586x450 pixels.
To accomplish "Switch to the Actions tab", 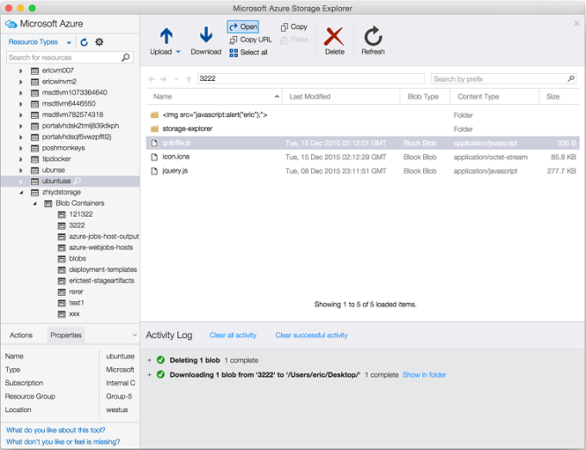I will pyautogui.click(x=21, y=335).
